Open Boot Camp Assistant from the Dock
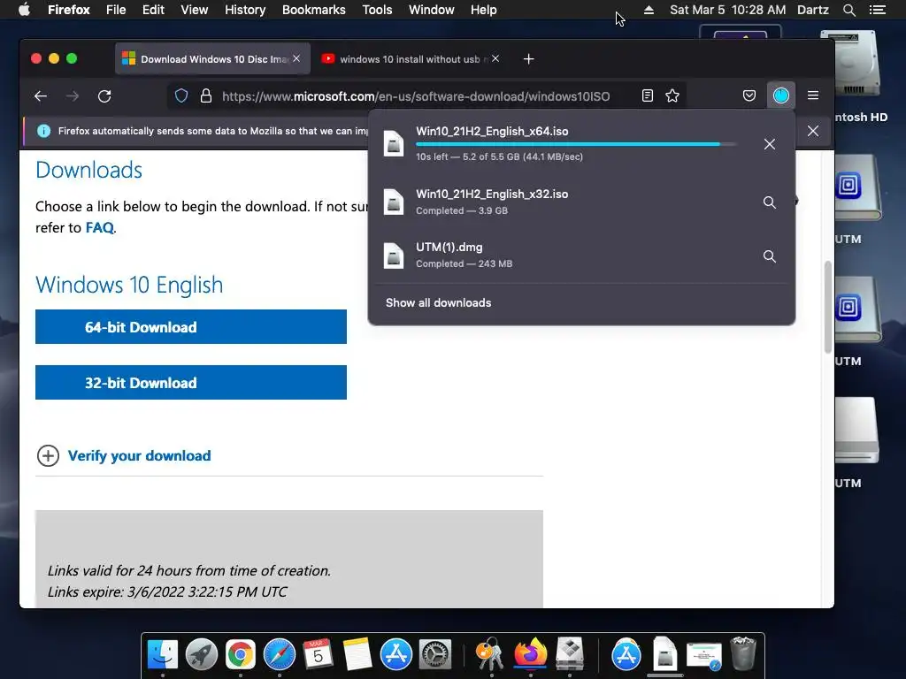 (x=570, y=655)
